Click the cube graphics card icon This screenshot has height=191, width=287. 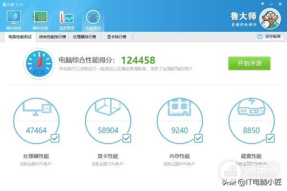[x=108, y=107]
